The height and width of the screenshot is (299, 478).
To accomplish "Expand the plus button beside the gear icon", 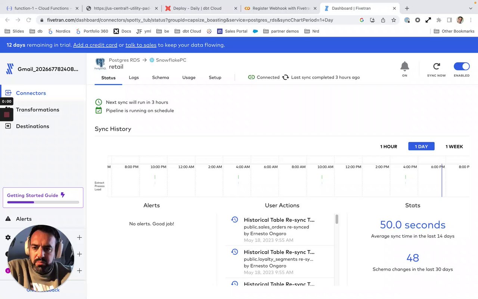I will (79, 237).
